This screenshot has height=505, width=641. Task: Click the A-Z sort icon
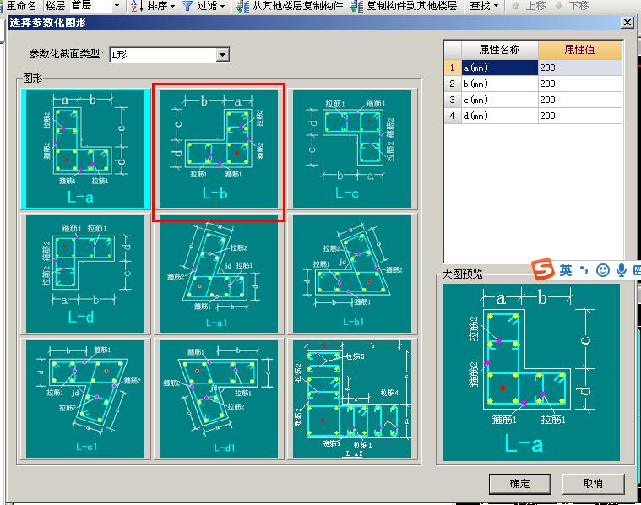coord(137,6)
